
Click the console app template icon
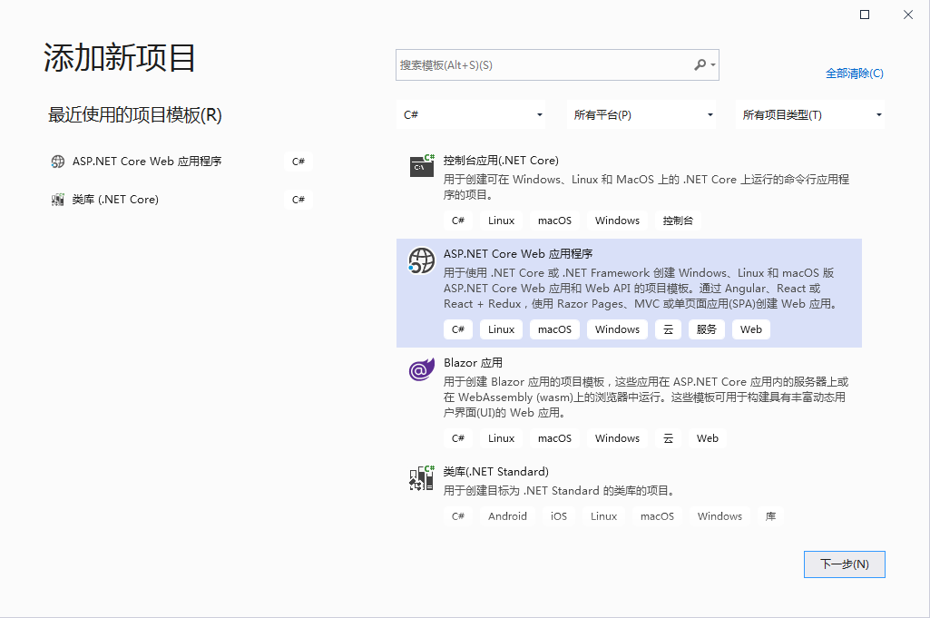[x=422, y=166]
